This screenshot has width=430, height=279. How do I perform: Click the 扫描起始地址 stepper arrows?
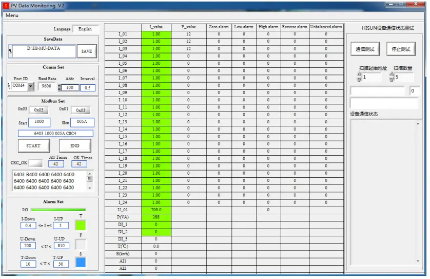pyautogui.click(x=359, y=77)
